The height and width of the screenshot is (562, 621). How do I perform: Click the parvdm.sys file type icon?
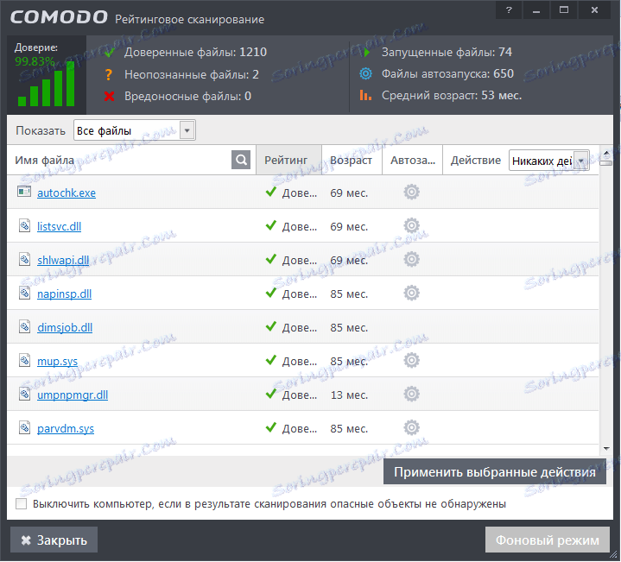24,427
